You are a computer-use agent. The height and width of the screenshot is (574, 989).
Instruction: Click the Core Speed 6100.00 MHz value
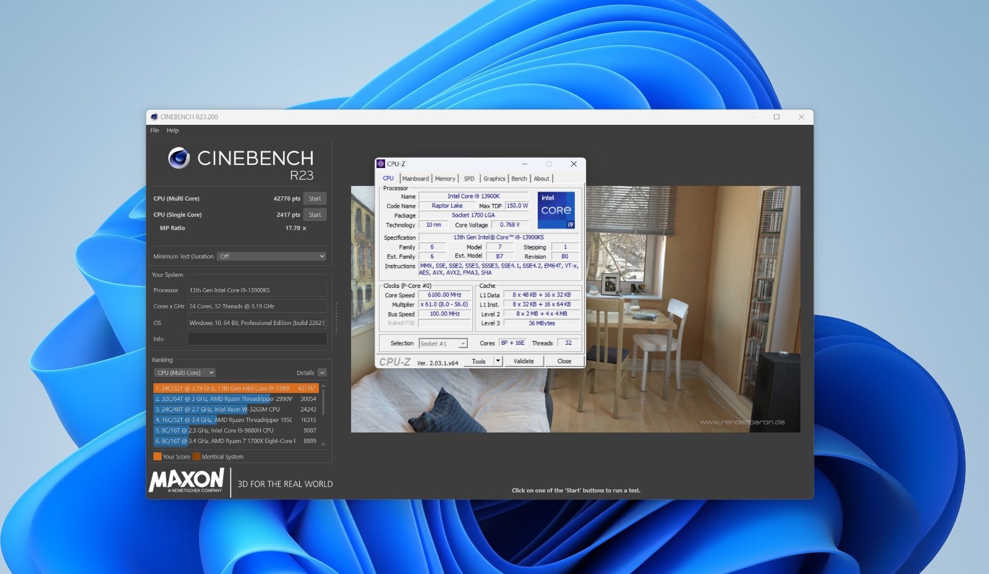coord(445,295)
